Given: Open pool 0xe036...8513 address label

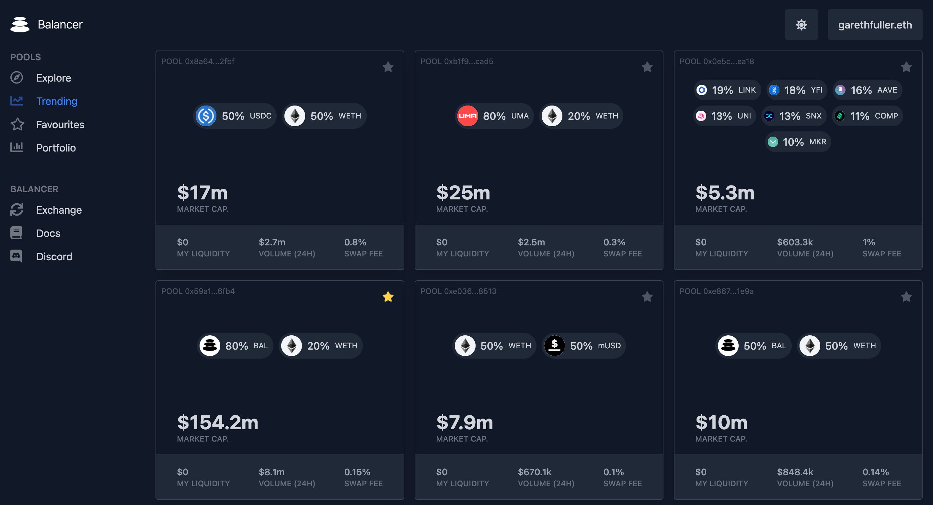Looking at the screenshot, I should pos(458,291).
